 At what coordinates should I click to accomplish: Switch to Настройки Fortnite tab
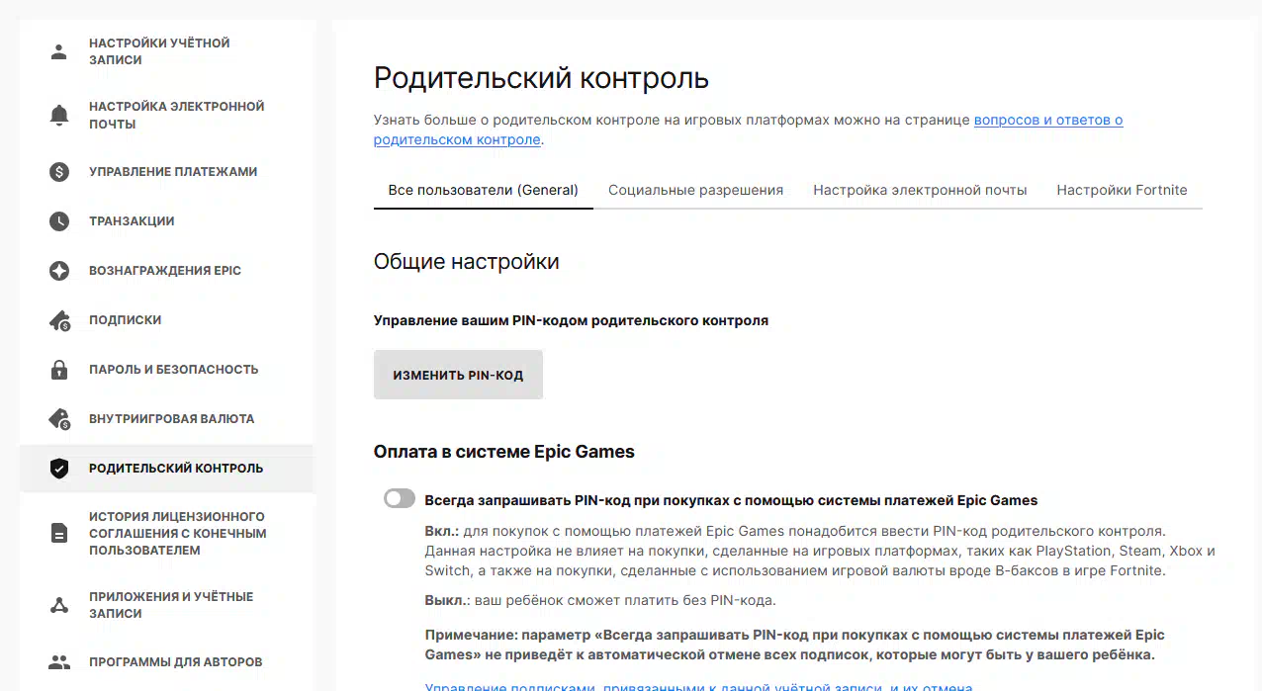pos(1122,190)
